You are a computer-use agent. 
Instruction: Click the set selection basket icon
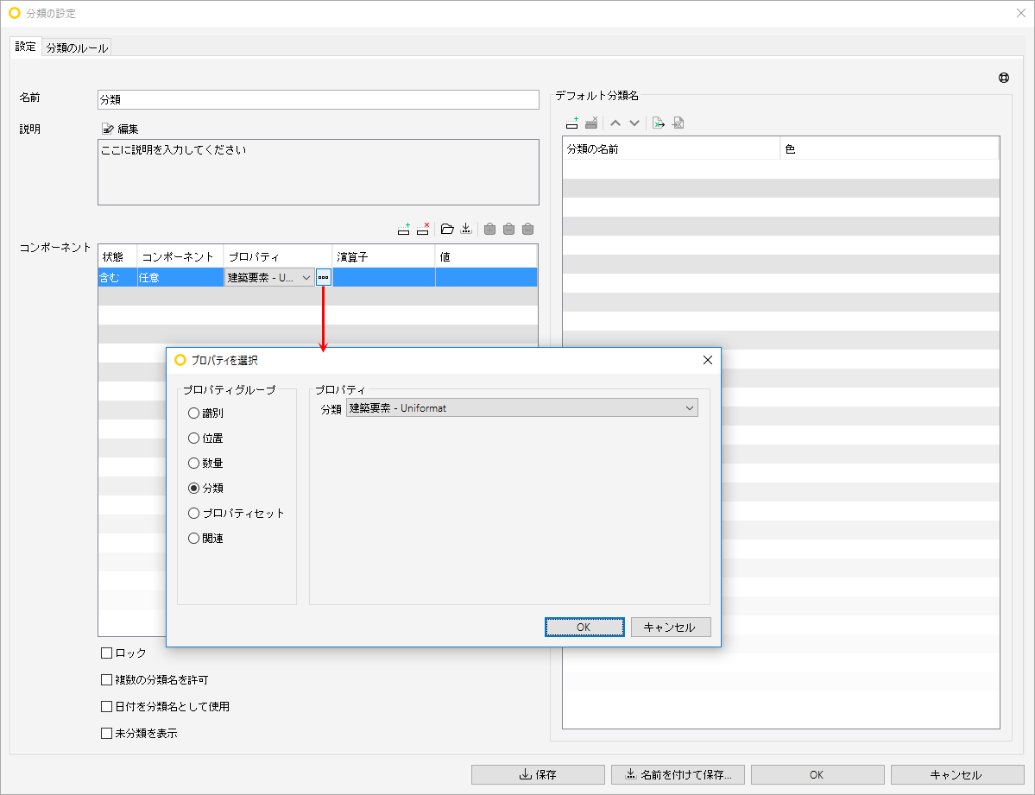click(528, 229)
